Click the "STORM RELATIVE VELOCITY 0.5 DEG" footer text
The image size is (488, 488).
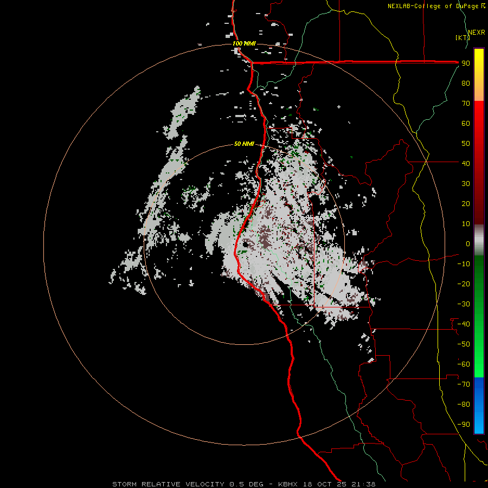188,484
